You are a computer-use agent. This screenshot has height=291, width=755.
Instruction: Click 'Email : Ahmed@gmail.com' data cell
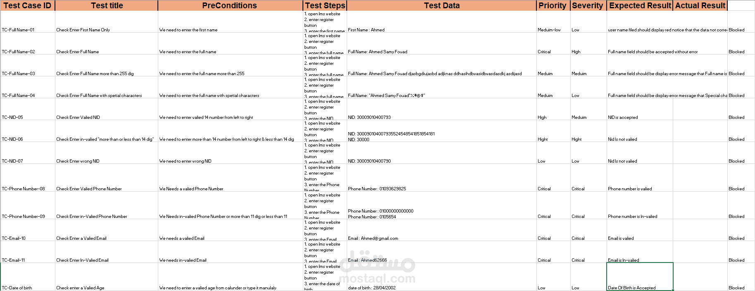[441, 230]
